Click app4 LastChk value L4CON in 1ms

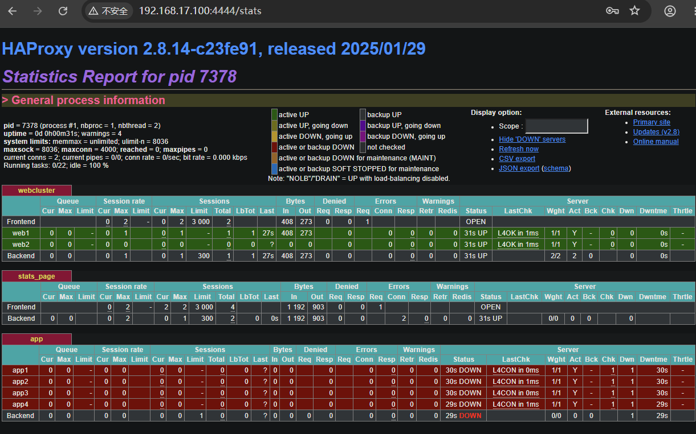click(516, 404)
